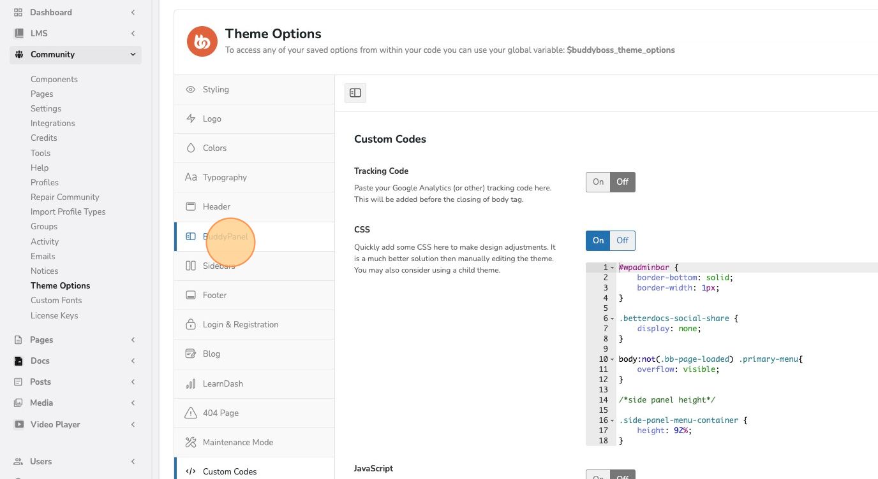Click the BuddyPanel layout icon
This screenshot has height=479, width=878.
pyautogui.click(x=190, y=236)
